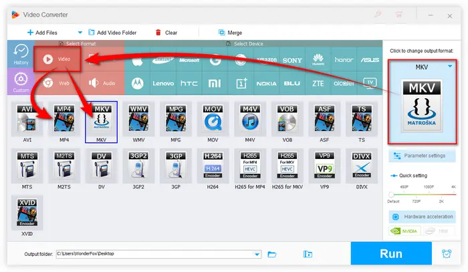Image resolution: width=468 pixels, height=272 pixels.
Task: Select the DV format icon
Action: tap(101, 166)
